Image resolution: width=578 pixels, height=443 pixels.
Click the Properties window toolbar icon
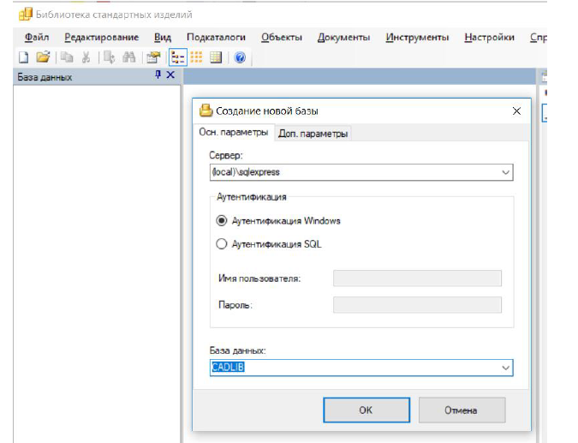tap(153, 57)
